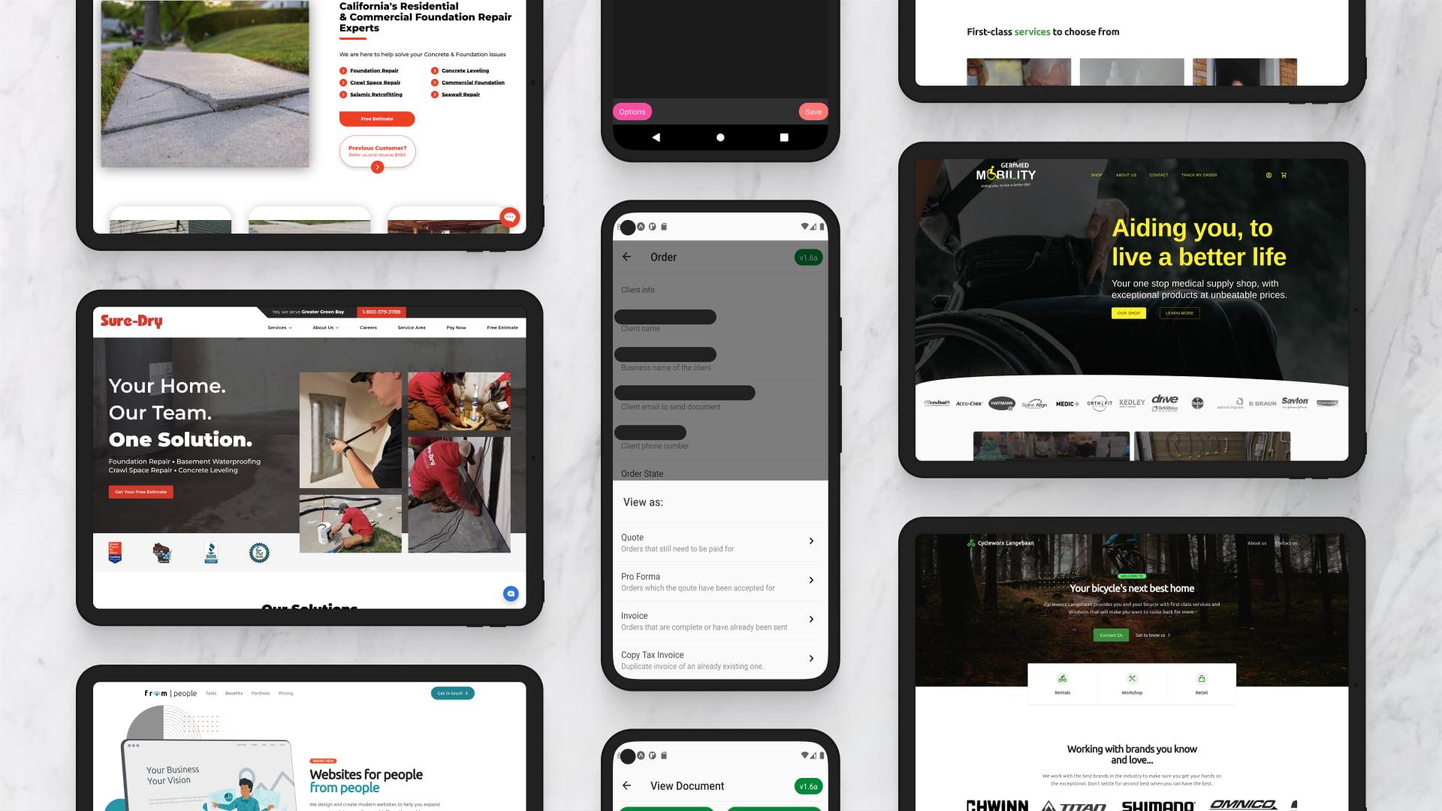Screen dimensions: 1442x811
Task: Click the Options button on top bar
Action: [632, 111]
